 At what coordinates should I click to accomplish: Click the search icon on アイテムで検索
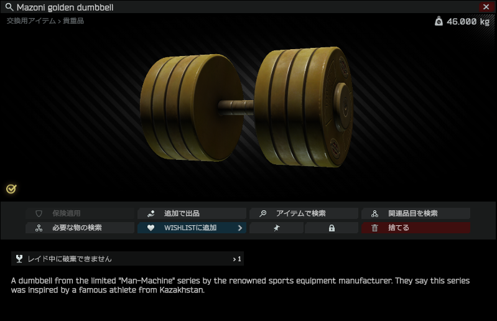coord(262,213)
